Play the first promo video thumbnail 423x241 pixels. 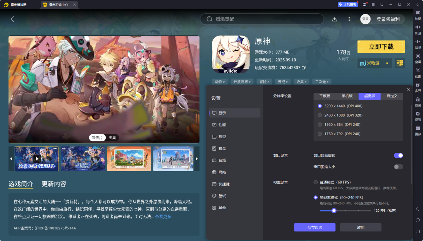coord(37,159)
